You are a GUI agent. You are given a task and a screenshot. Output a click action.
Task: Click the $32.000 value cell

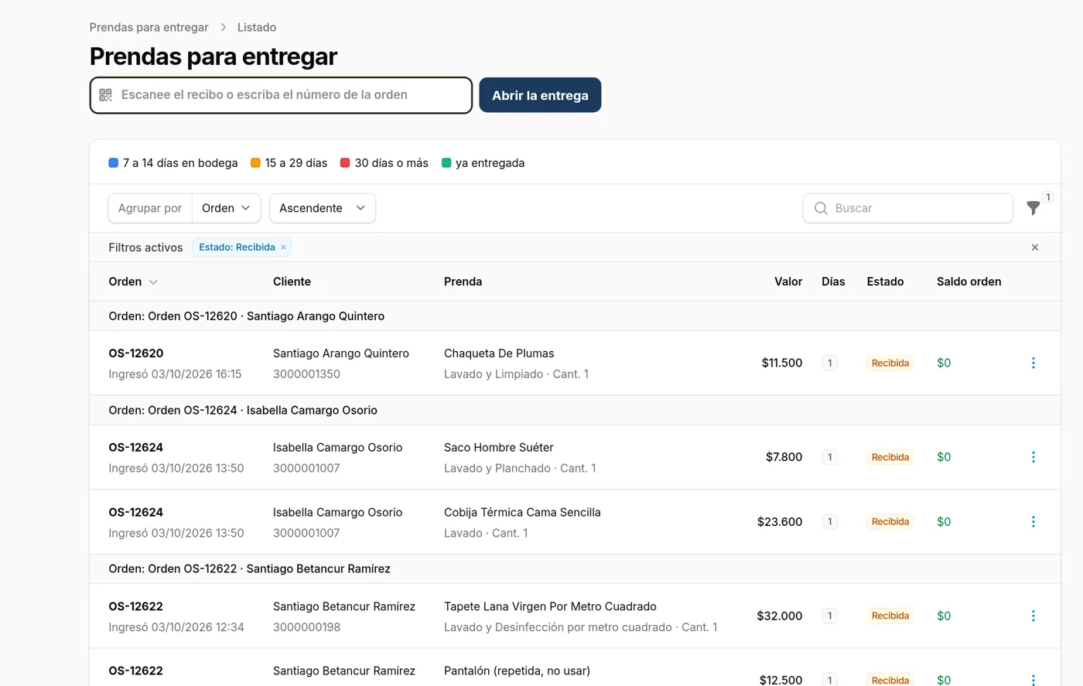pos(780,616)
